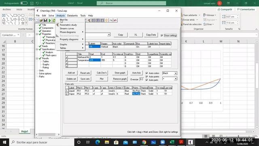Open Property diagrams submenu
Viewport: 259px width, 146px height.
(69, 39)
